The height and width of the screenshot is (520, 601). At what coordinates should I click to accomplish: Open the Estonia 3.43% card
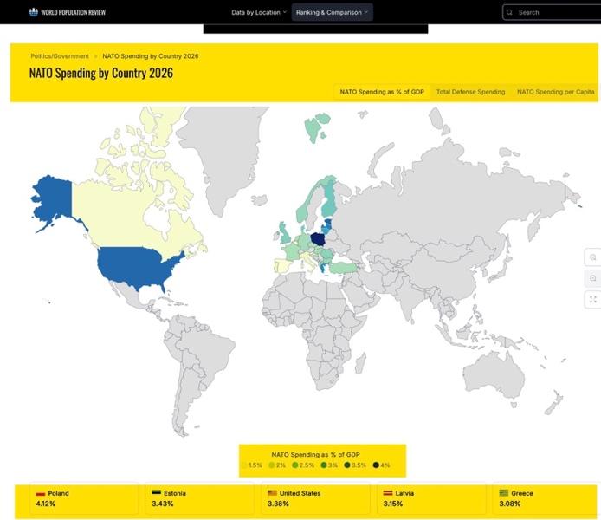pos(197,498)
